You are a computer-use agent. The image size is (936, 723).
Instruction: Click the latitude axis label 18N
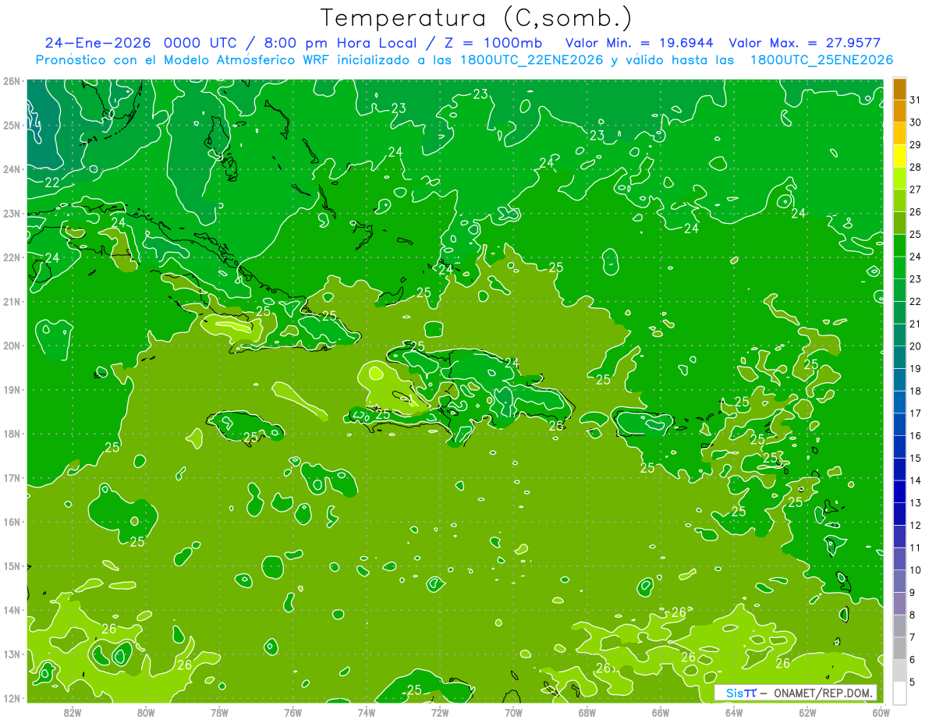[x=12, y=434]
